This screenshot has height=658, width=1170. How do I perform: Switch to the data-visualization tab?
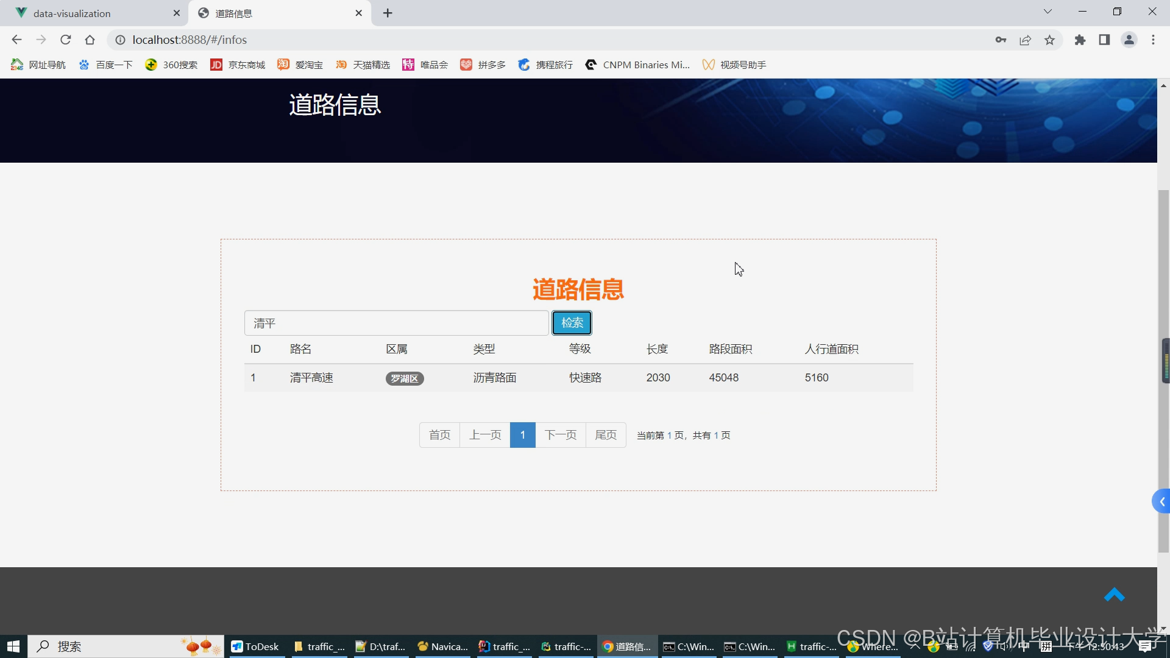(x=72, y=13)
